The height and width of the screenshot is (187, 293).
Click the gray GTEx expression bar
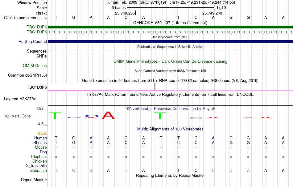pos(155,87)
